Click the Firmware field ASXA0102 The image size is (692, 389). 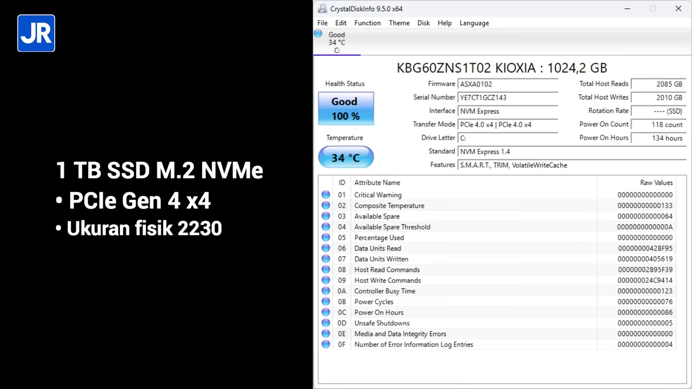point(508,84)
